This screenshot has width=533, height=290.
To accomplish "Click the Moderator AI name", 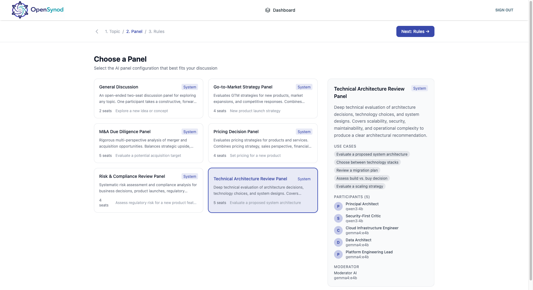I will click(345, 273).
